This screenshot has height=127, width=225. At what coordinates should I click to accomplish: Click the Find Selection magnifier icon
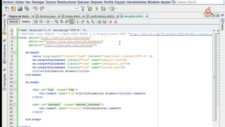pyautogui.click(x=57, y=22)
